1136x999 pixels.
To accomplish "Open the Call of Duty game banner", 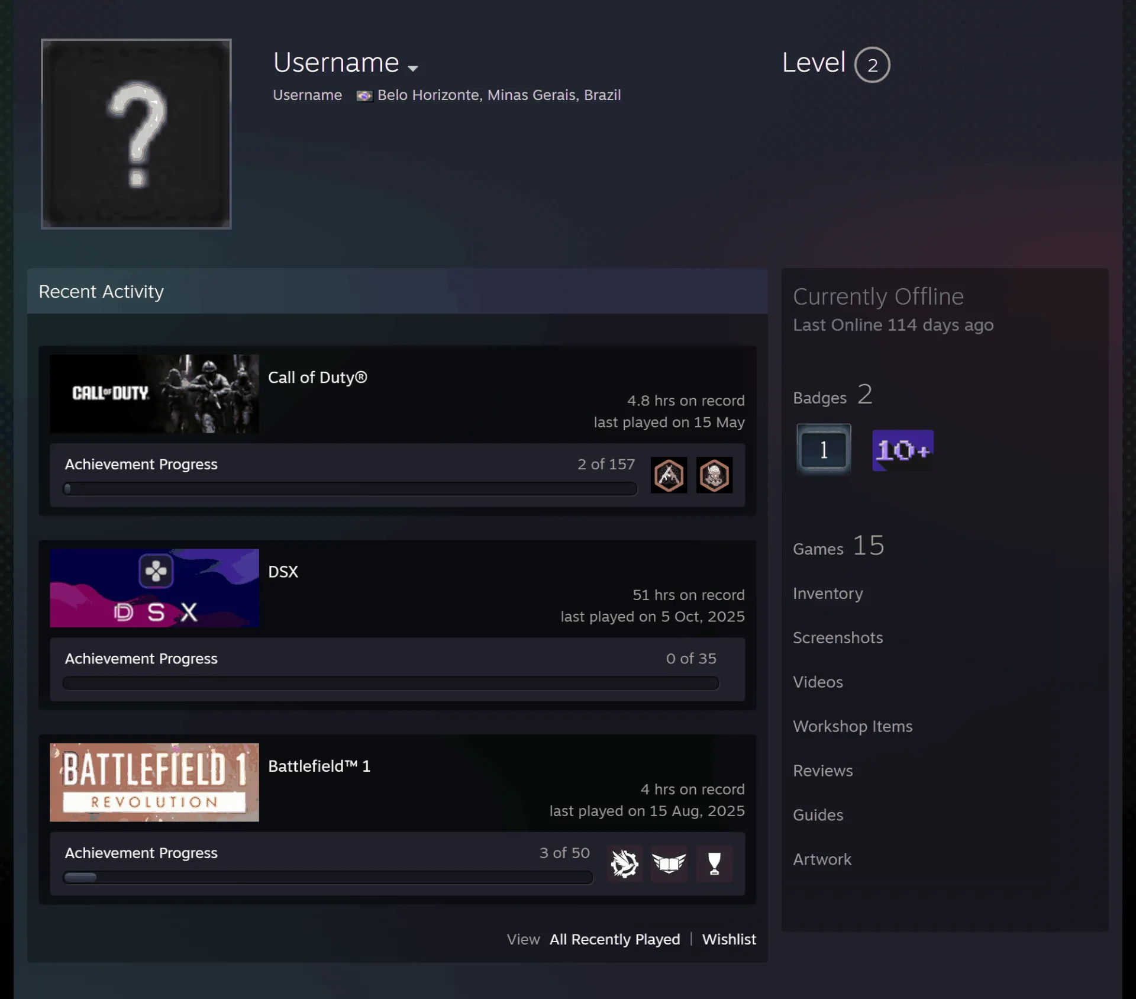I will 154,394.
